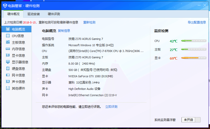Open 其他硬件 label in the sidebar
The width and height of the screenshot is (210, 129).
click(x=18, y=88)
